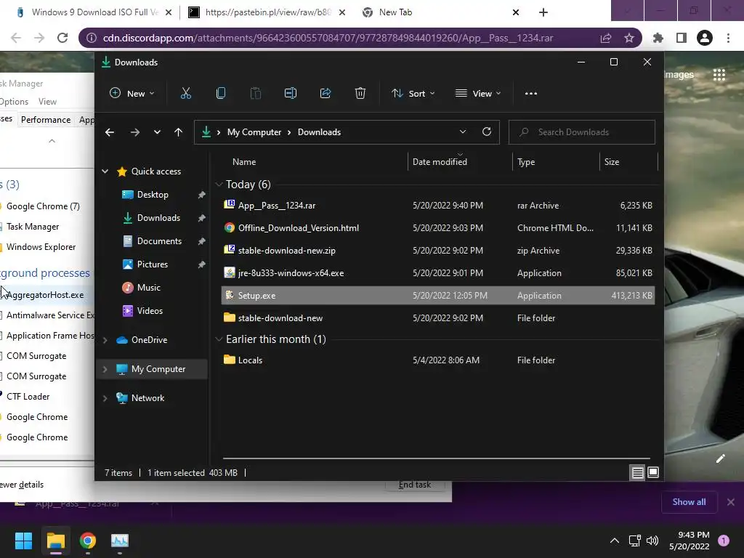Viewport: 744px width, 558px height.
Task: Go back in Explorer navigation
Action: [110, 132]
